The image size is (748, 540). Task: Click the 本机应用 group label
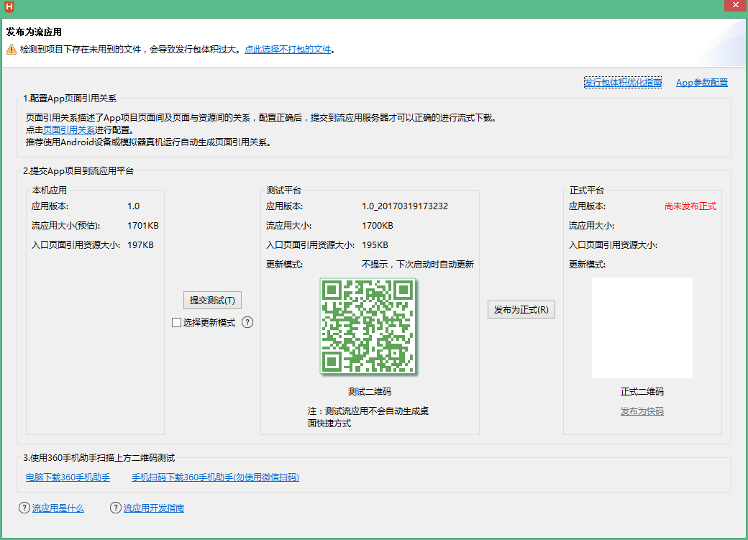pyautogui.click(x=50, y=191)
